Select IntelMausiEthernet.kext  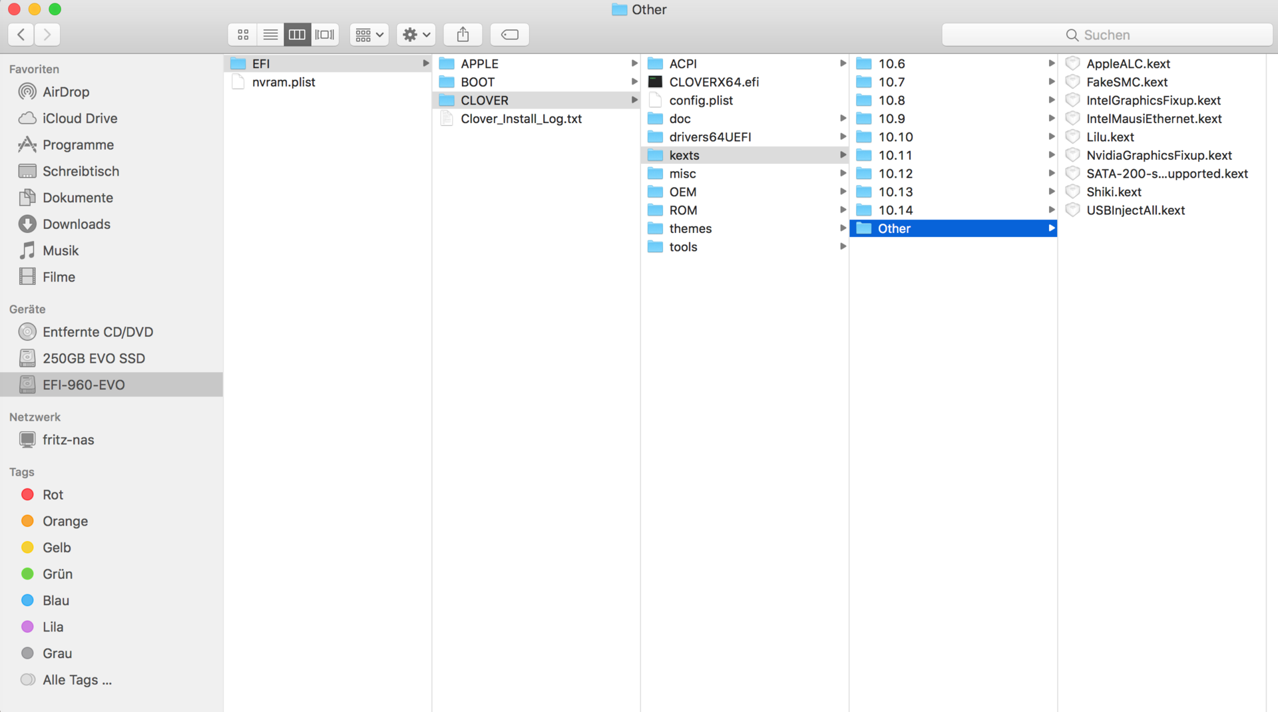(x=1162, y=118)
